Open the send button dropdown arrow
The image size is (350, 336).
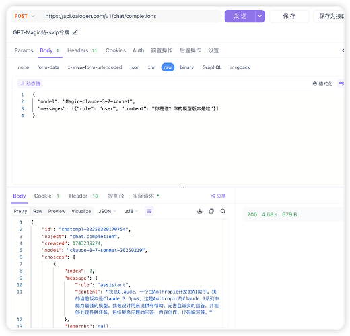coord(260,16)
